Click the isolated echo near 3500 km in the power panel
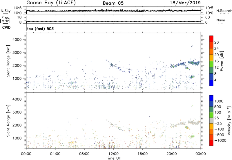Viewport: 232px width, 160px height. 192,46
